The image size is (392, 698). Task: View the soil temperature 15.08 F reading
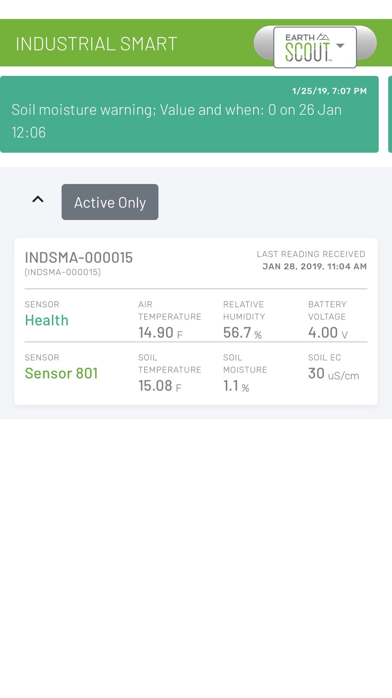tap(160, 386)
